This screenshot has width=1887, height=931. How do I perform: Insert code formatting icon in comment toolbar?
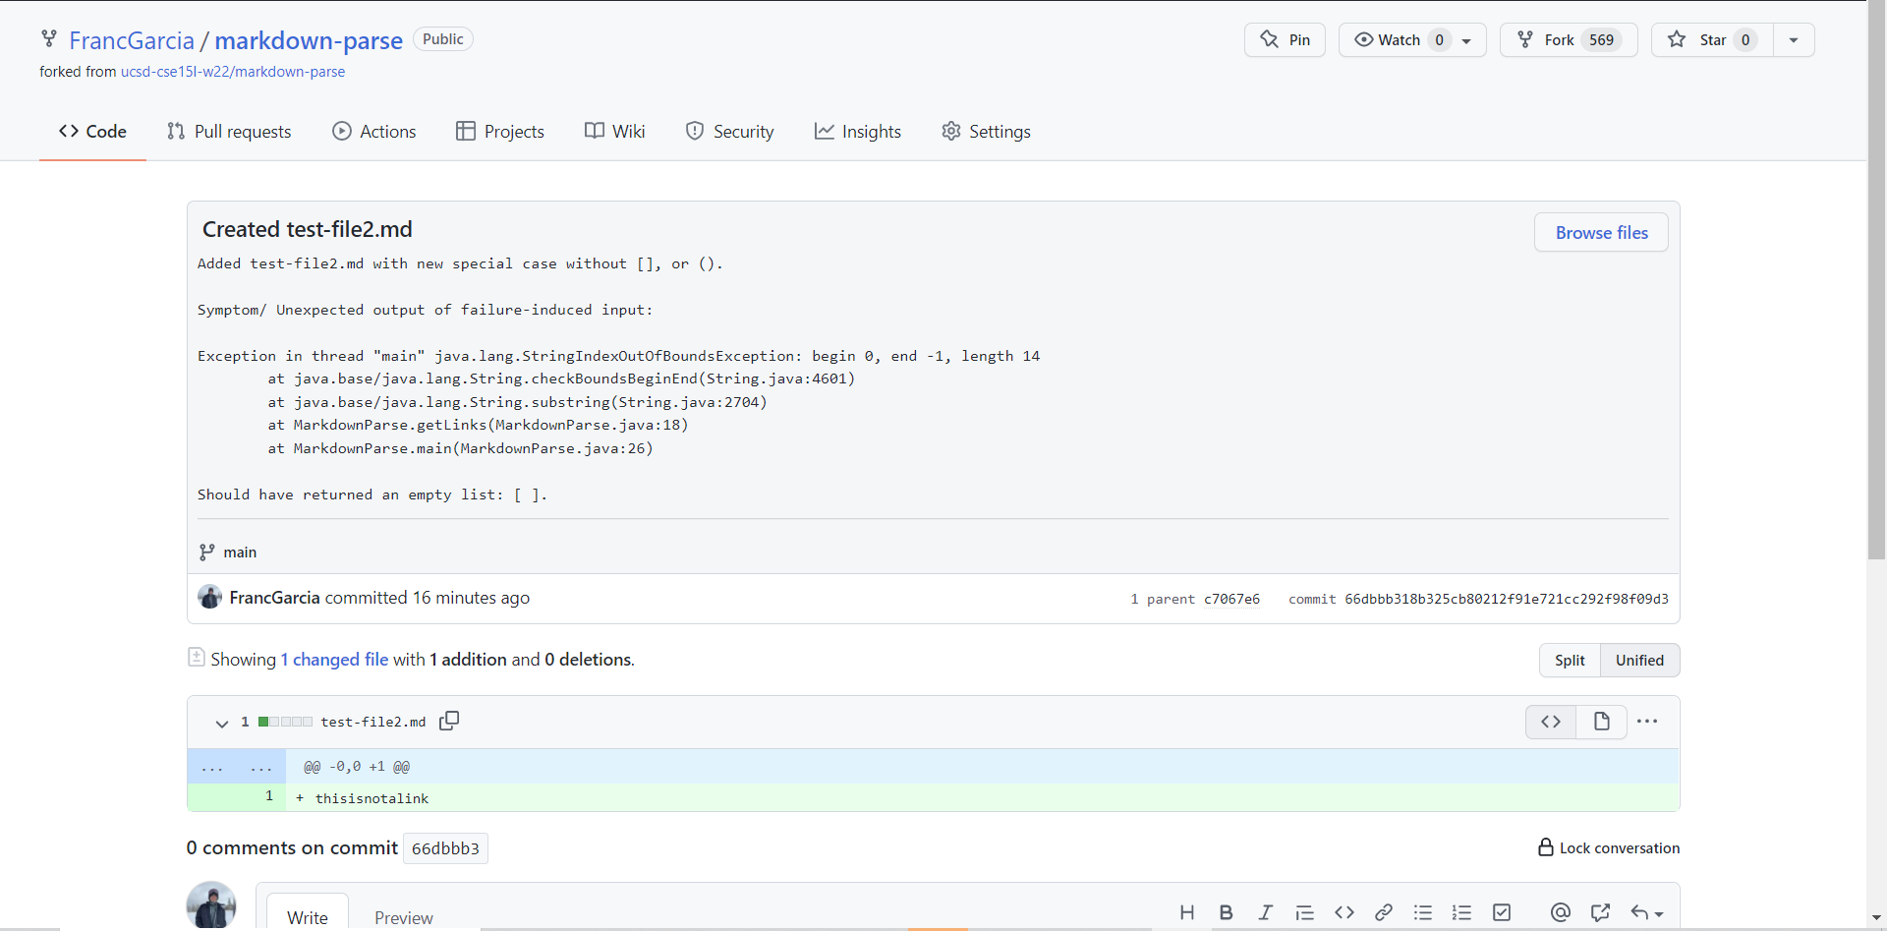click(1344, 912)
